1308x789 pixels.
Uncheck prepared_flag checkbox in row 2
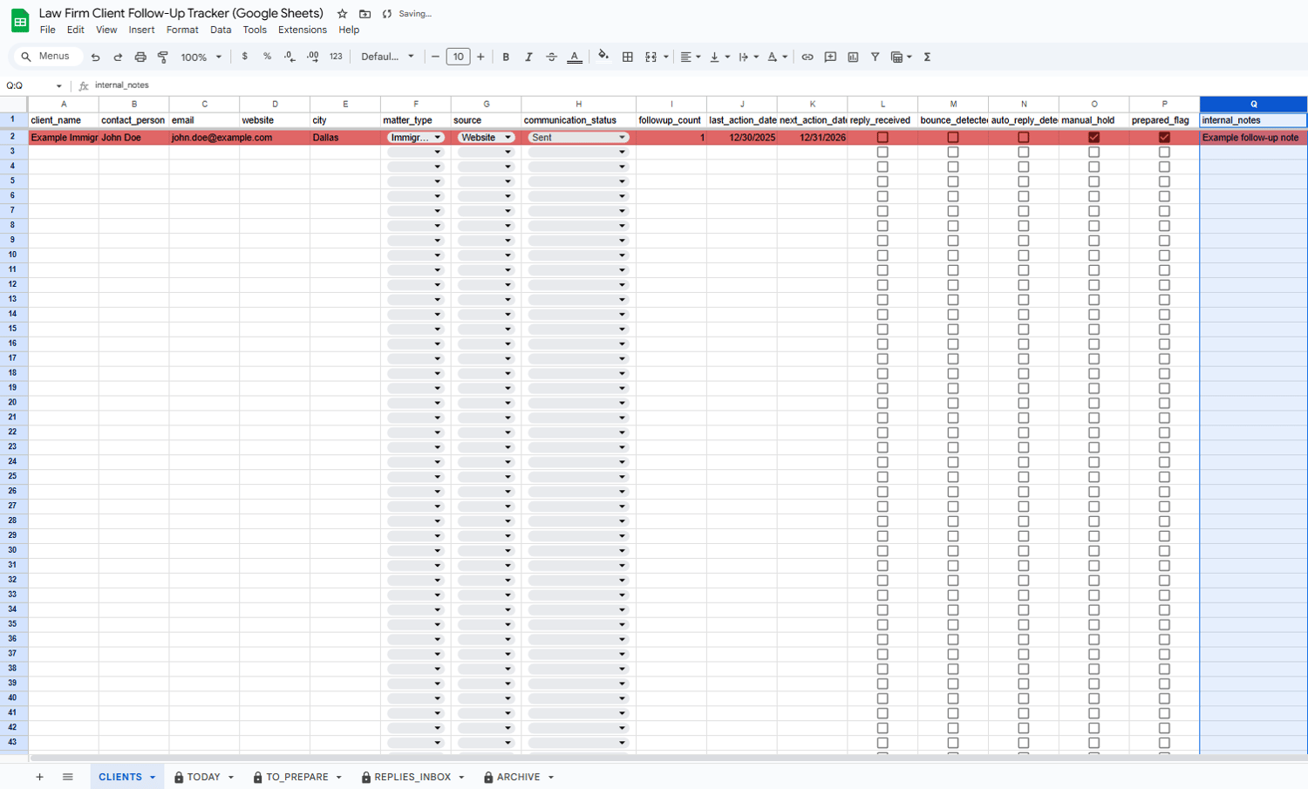pos(1164,138)
